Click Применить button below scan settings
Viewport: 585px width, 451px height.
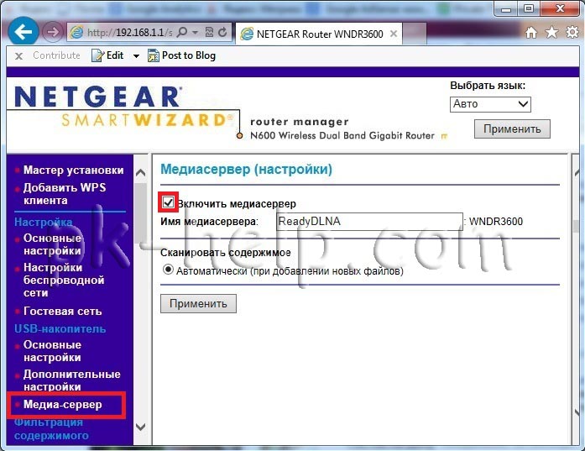click(x=198, y=303)
